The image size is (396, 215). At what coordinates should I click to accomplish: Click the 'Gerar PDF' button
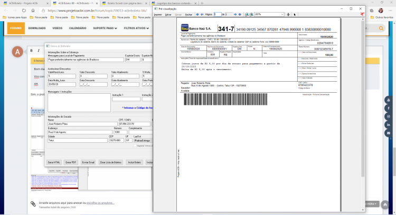[71, 162]
